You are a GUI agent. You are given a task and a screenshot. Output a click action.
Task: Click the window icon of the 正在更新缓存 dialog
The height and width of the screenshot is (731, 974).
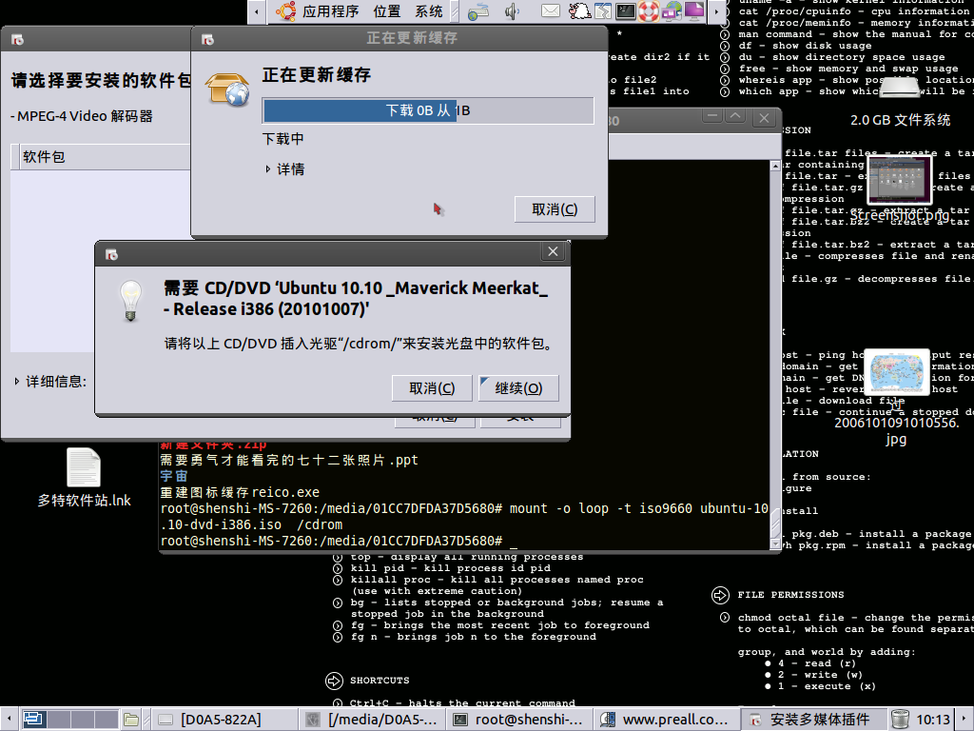click(x=208, y=40)
